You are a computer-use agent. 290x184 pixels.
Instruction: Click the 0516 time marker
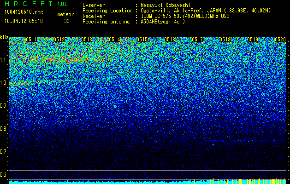170,40
